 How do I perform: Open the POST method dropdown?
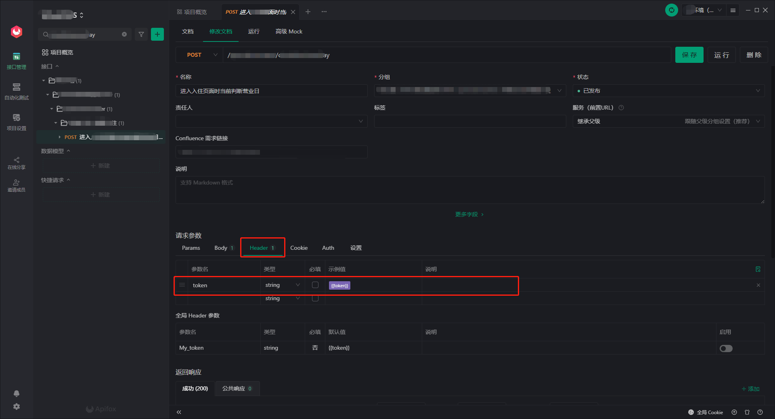199,55
